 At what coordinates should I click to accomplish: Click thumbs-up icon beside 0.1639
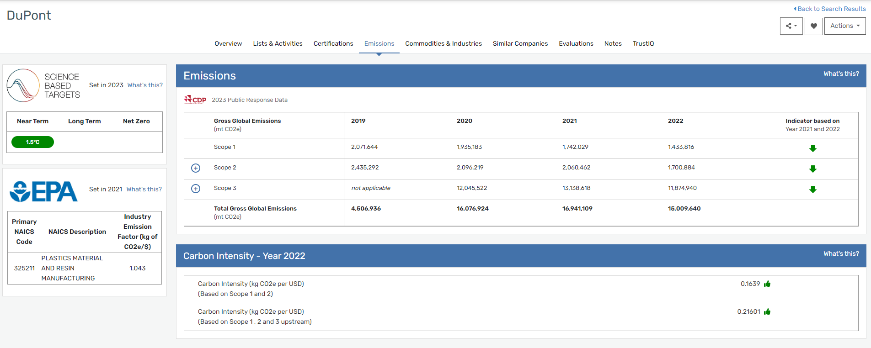[767, 284]
